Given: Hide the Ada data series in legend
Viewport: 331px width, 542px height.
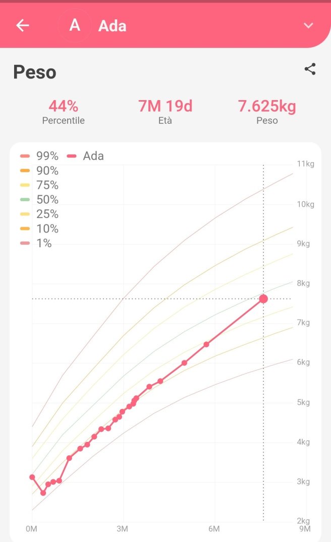Looking at the screenshot, I should (87, 156).
